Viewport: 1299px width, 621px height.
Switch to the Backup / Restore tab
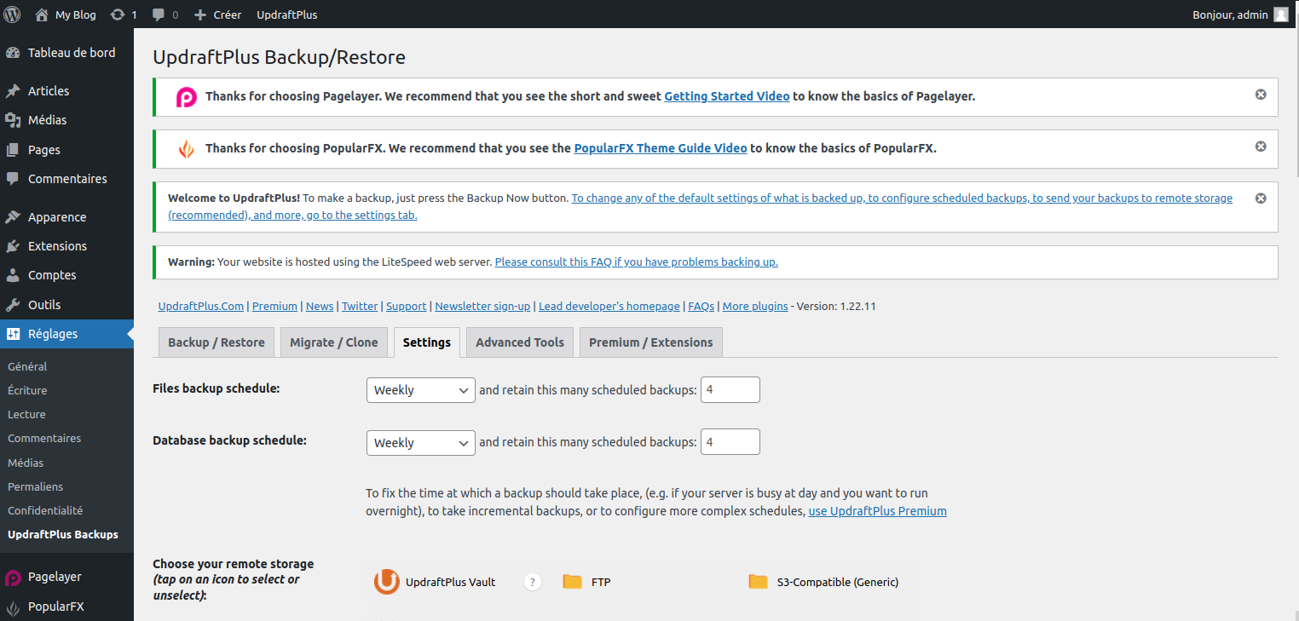tap(216, 342)
